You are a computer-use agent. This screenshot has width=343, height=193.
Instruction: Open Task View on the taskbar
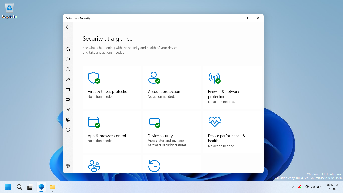click(x=30, y=187)
